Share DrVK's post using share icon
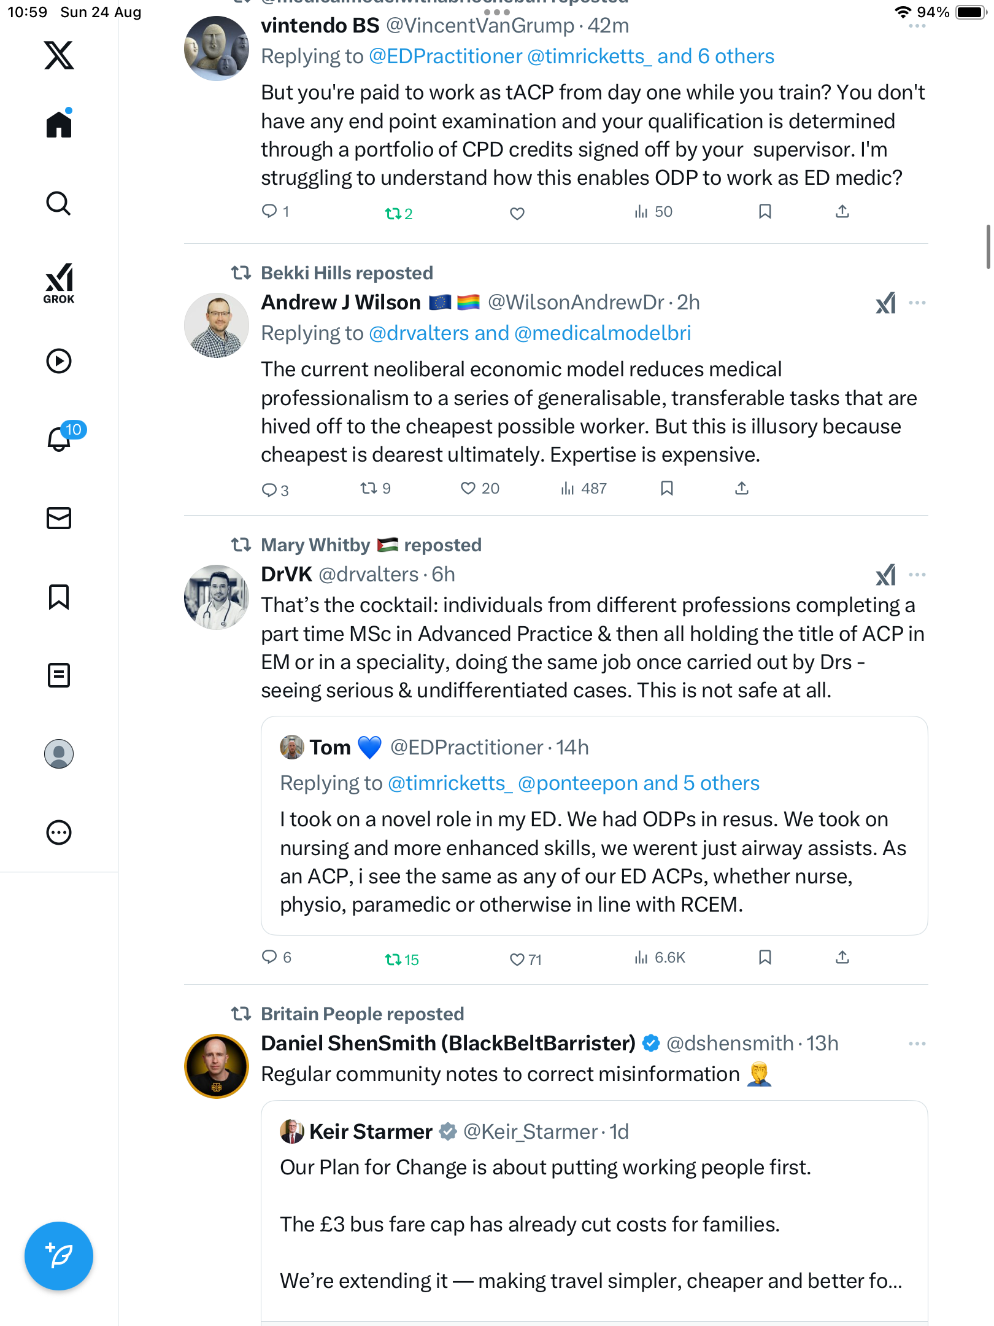Screen dimensions: 994x1326 coord(842,958)
